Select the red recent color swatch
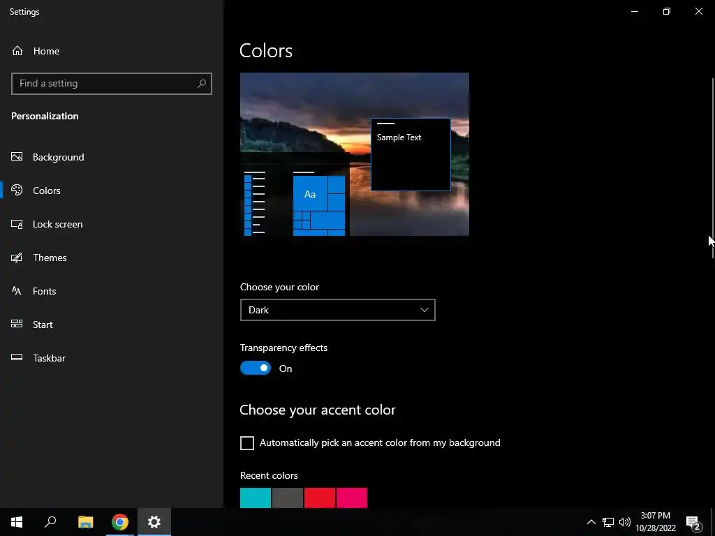The height and width of the screenshot is (536, 715). point(320,498)
